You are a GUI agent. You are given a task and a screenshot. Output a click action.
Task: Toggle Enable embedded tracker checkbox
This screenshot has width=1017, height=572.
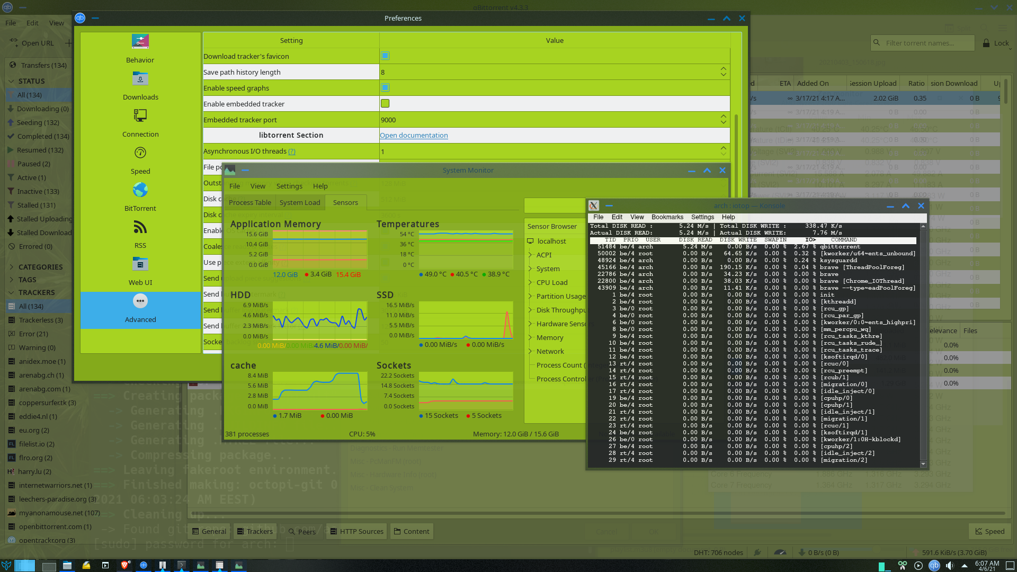pos(385,103)
